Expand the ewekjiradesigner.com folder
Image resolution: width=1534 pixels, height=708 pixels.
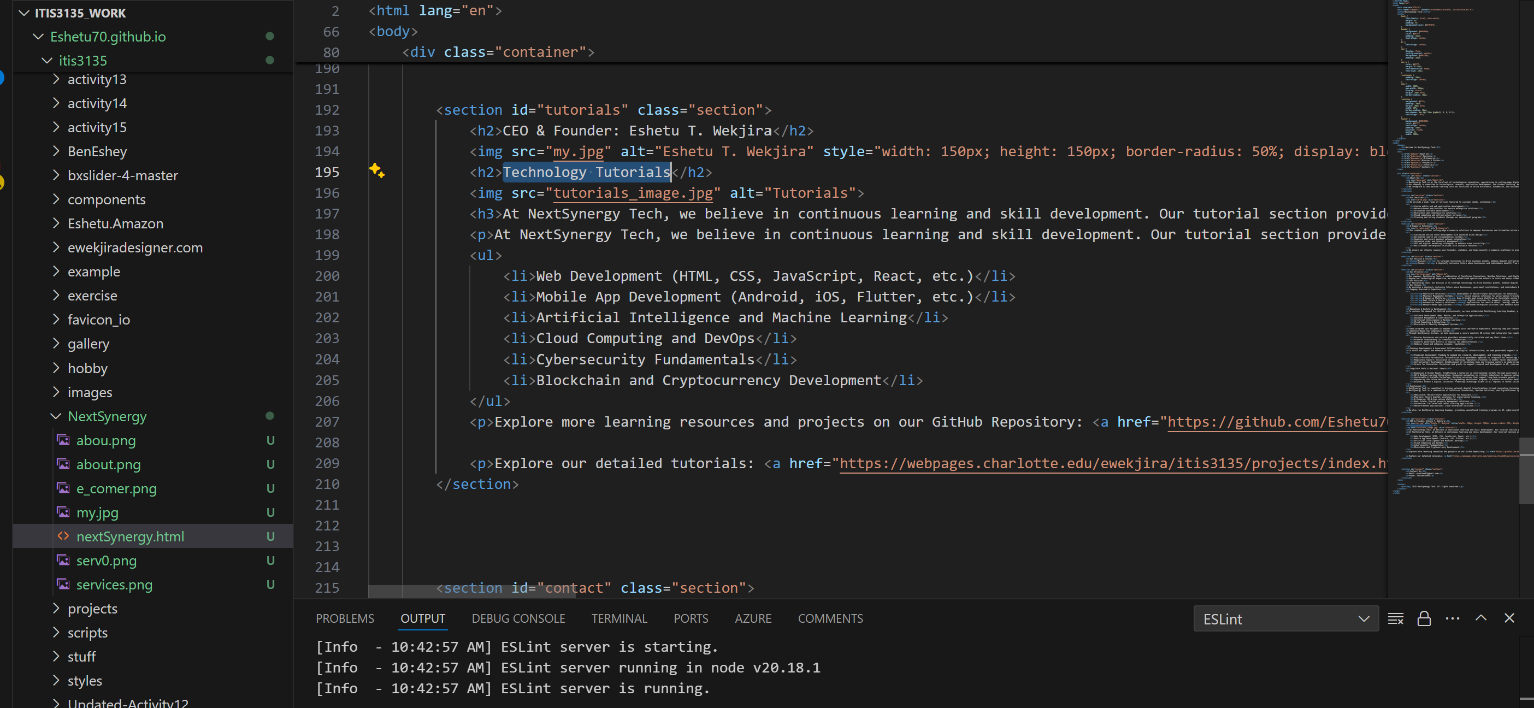click(x=153, y=247)
